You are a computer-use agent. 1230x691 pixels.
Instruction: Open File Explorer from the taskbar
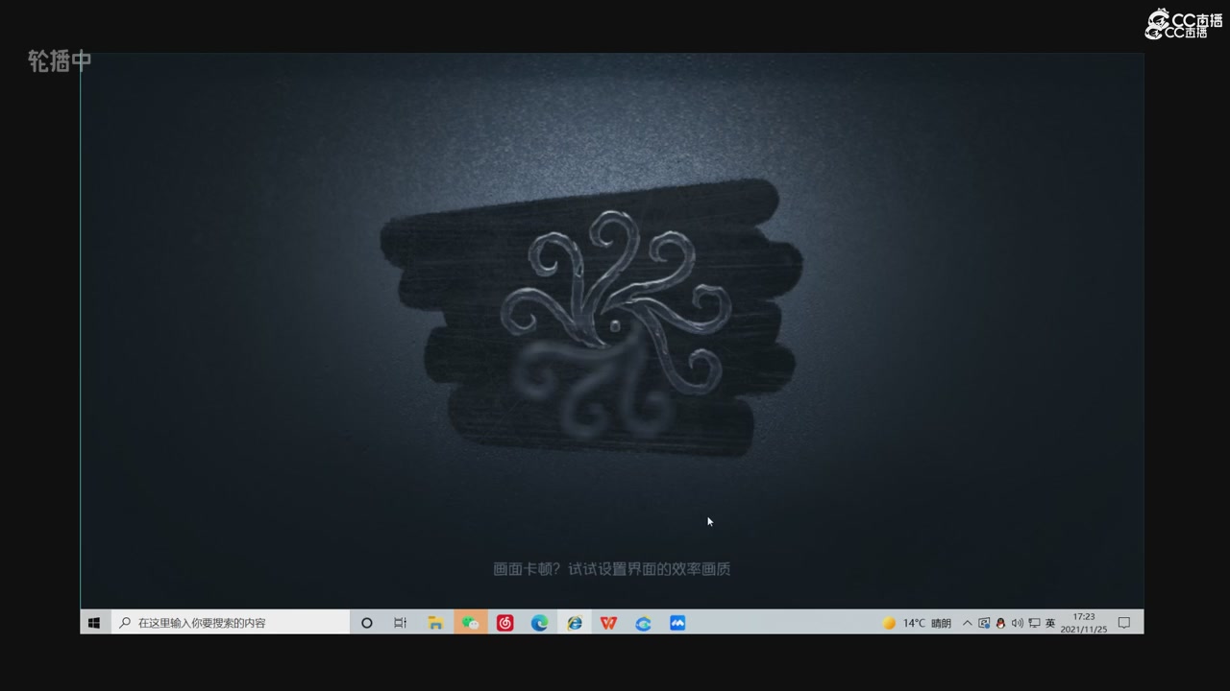point(435,623)
